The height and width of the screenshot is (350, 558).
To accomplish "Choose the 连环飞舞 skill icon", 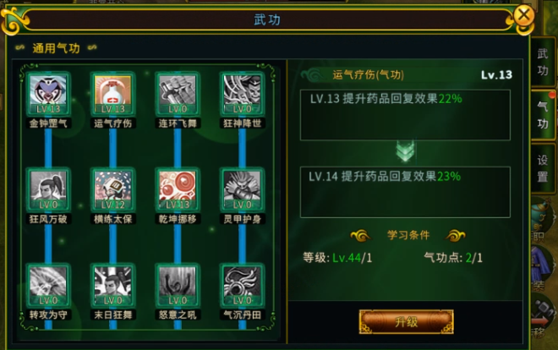I will (178, 95).
